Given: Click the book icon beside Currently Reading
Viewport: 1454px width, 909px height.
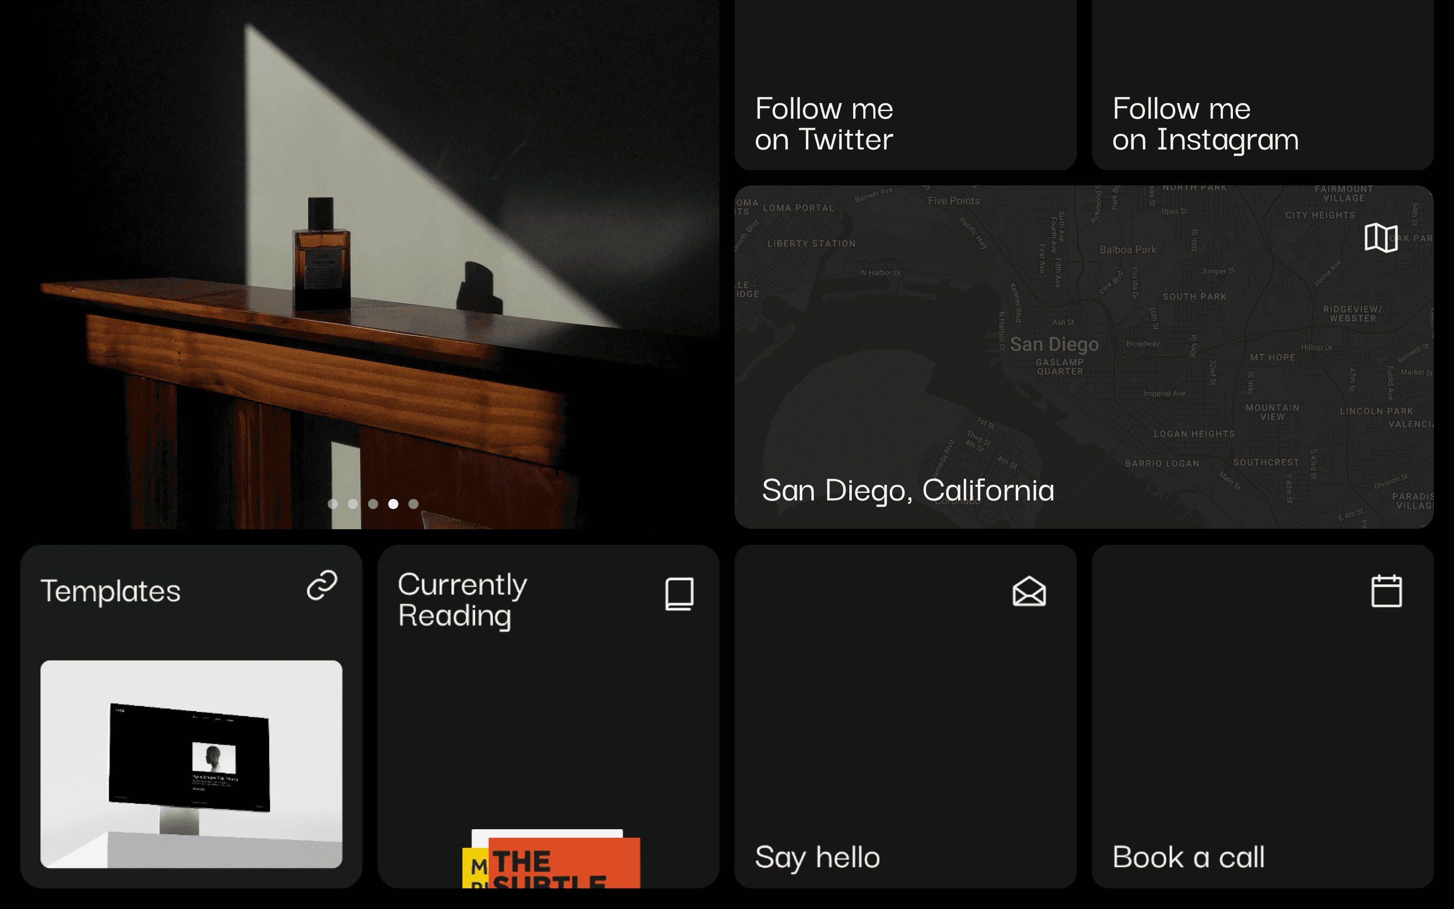Looking at the screenshot, I should tap(680, 594).
